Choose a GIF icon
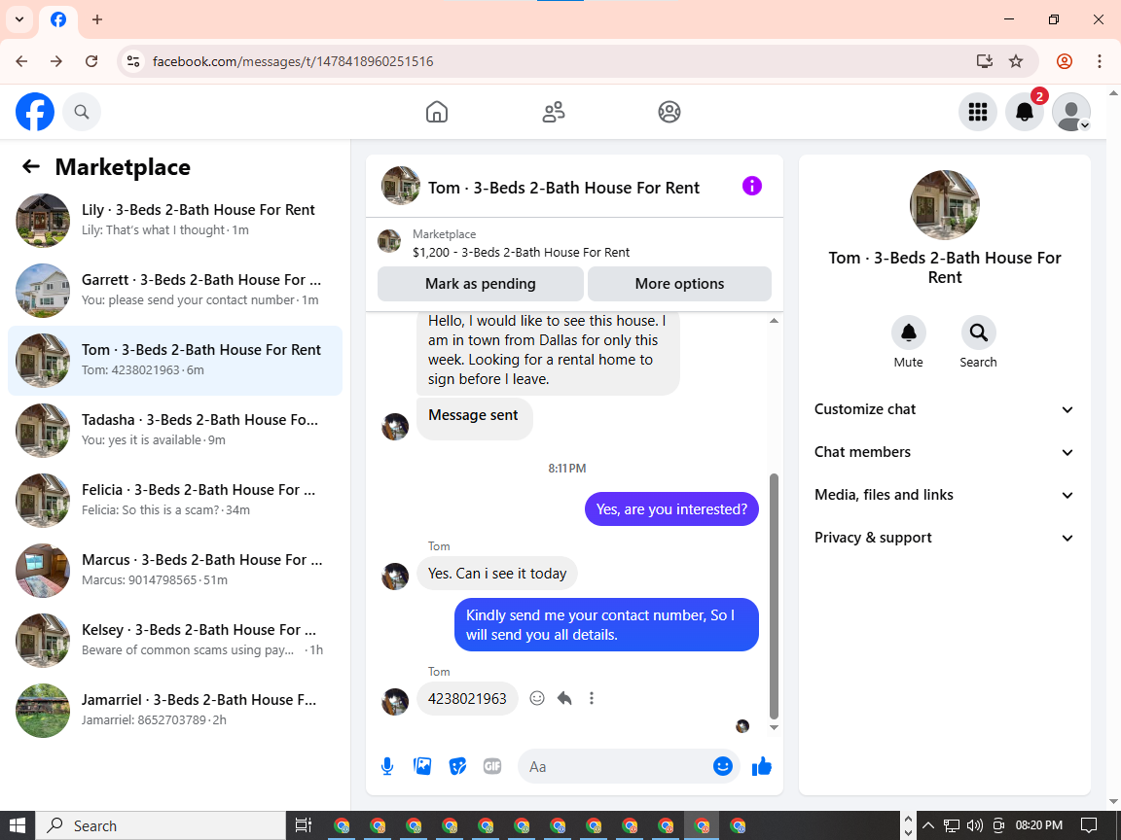 491,766
